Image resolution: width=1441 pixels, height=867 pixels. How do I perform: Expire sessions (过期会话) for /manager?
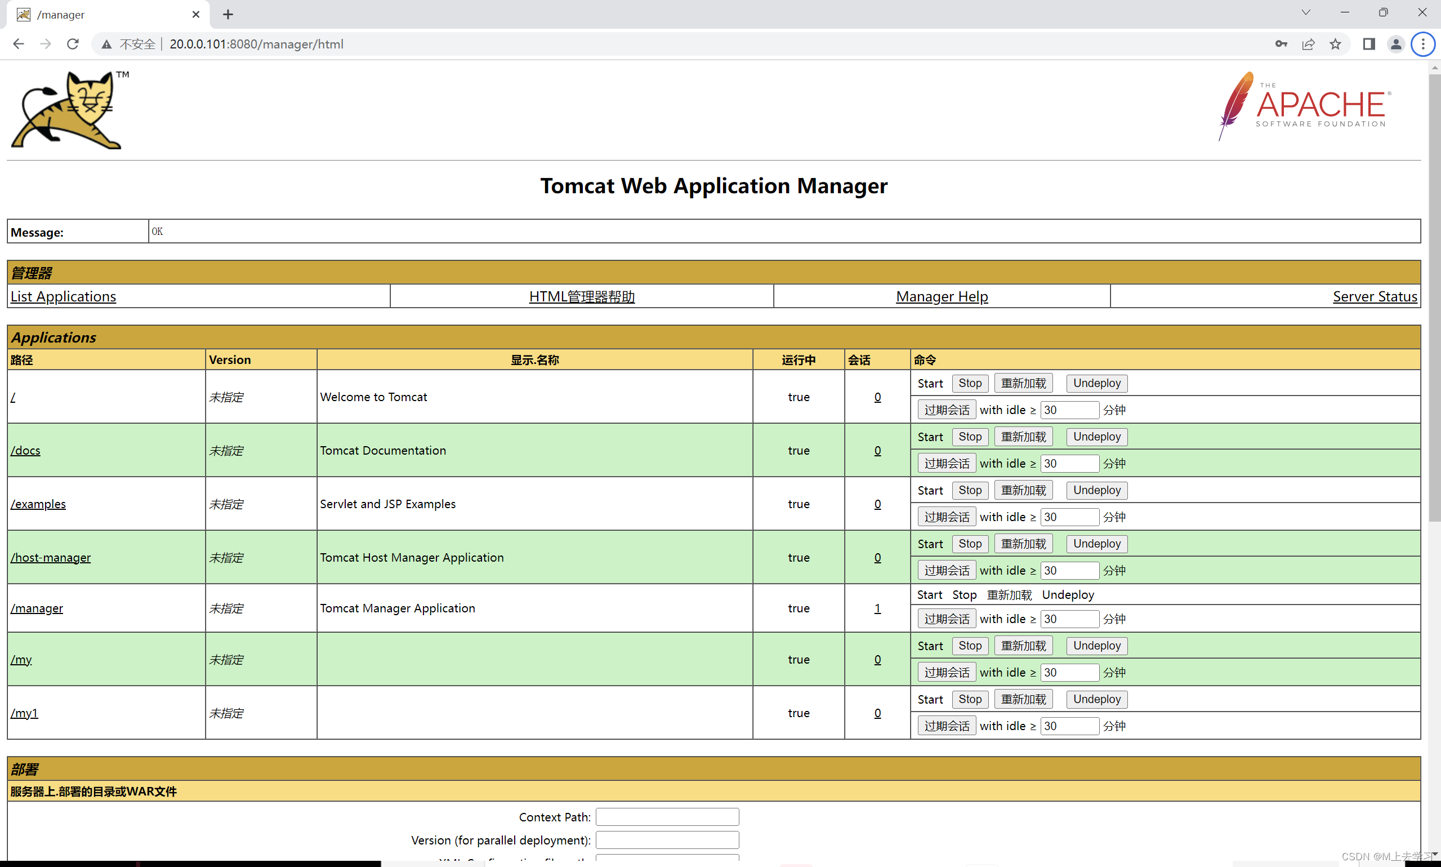click(x=947, y=619)
